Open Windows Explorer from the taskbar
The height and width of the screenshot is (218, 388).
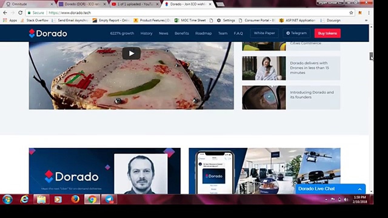[42, 199]
